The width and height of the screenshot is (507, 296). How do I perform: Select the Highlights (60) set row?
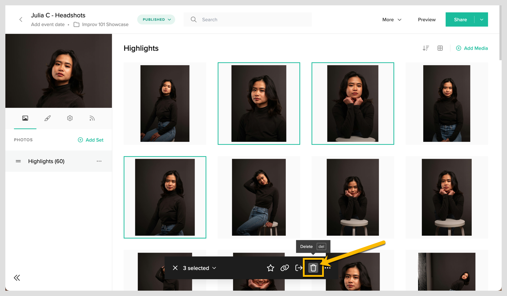pyautogui.click(x=58, y=161)
